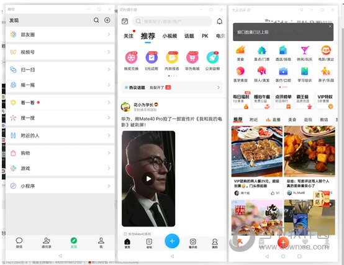Viewport: 344px width, 265px height.
Task: Expand chevron on 朋友圈 row
Action: [109, 34]
